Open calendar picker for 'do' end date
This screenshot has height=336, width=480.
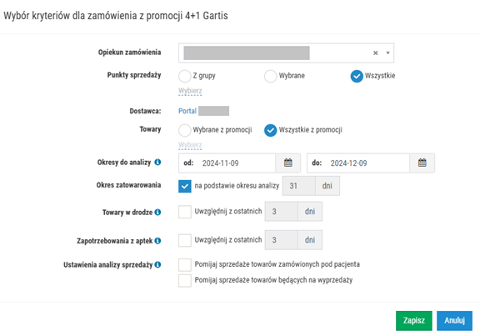tap(422, 163)
